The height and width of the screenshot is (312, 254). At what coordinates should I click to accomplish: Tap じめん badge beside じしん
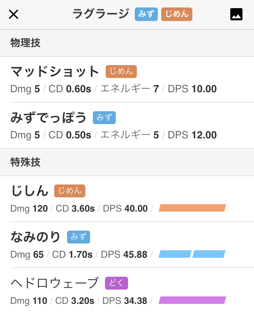point(70,191)
